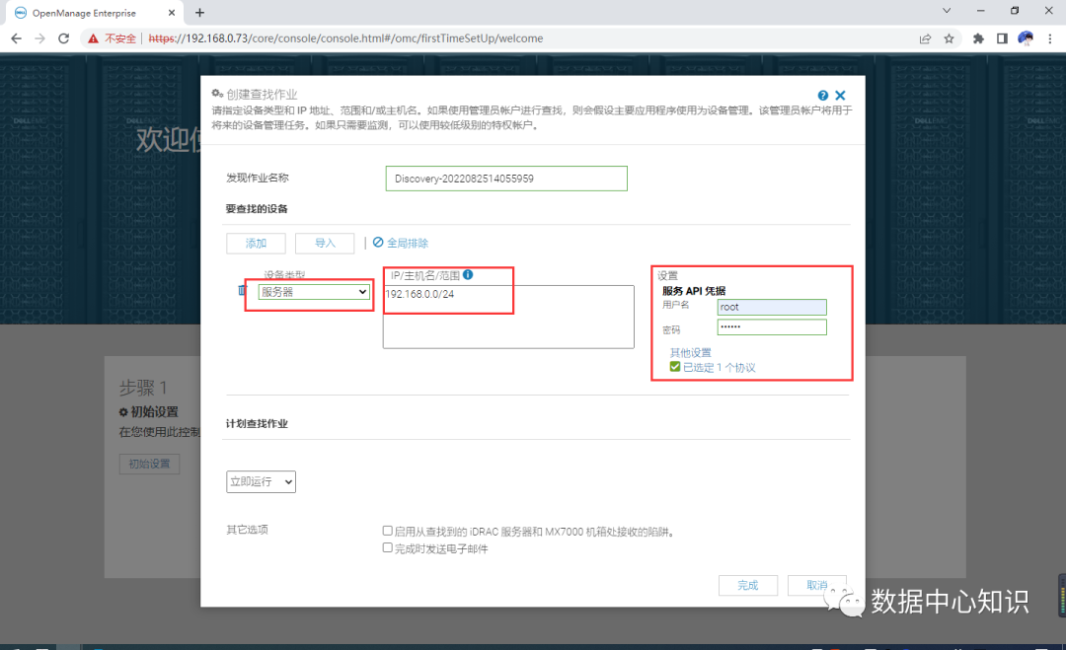Image resolution: width=1066 pixels, height=650 pixels.
Task: Click the 已选定 1 个协议 label text
Action: click(x=720, y=368)
